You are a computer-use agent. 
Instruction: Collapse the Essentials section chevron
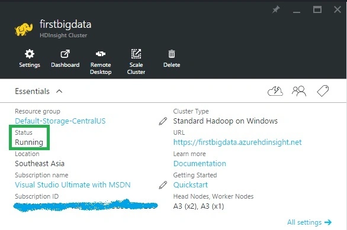pos(59,91)
